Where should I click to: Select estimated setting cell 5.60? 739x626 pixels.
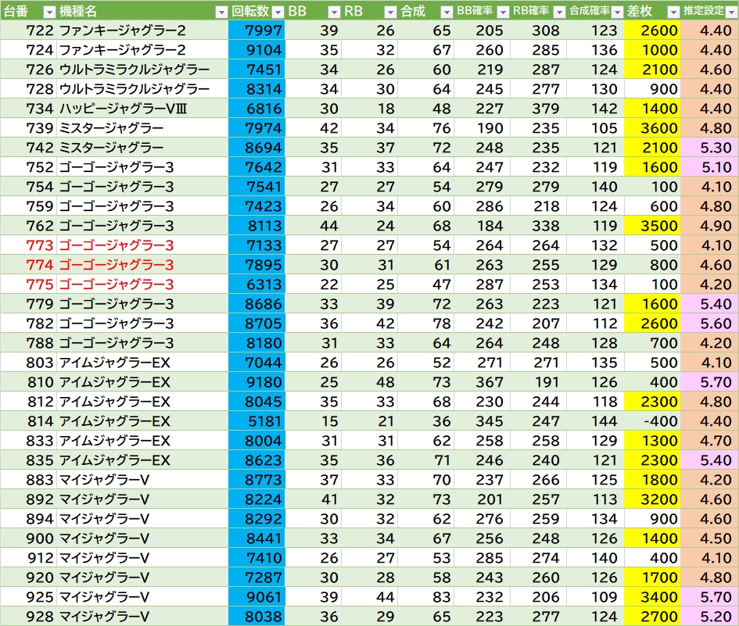(x=709, y=323)
